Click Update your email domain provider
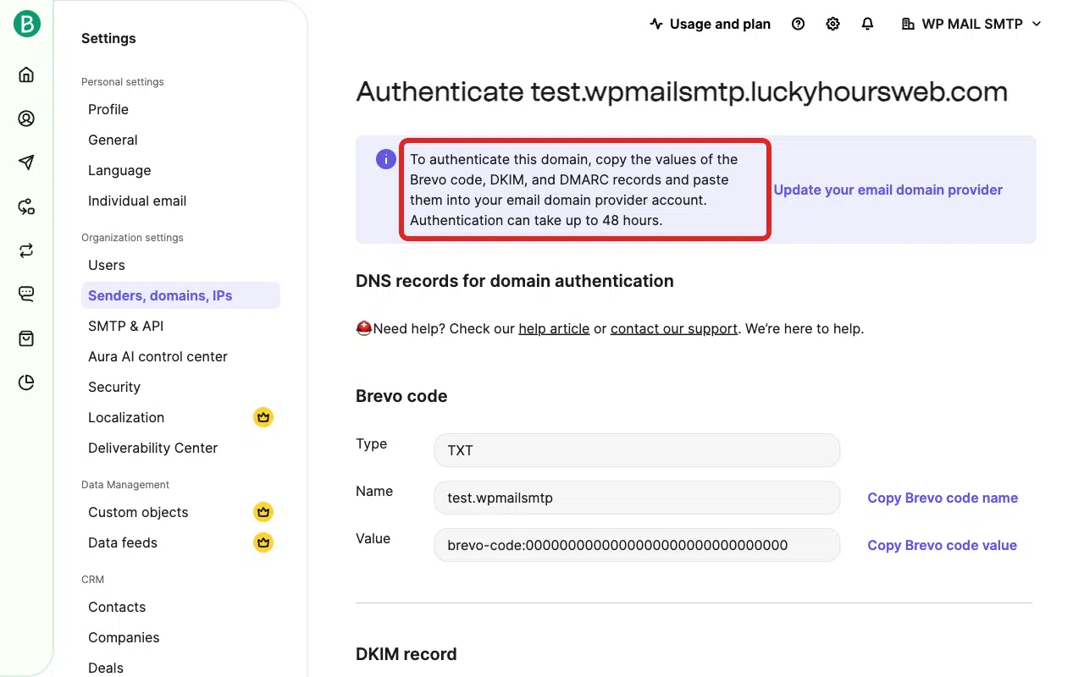The width and height of the screenshot is (1084, 677). 888,190
